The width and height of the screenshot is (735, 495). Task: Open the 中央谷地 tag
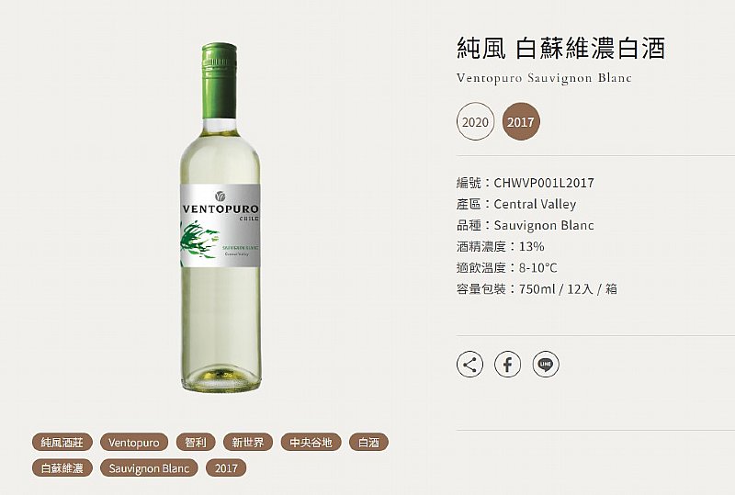tap(311, 442)
